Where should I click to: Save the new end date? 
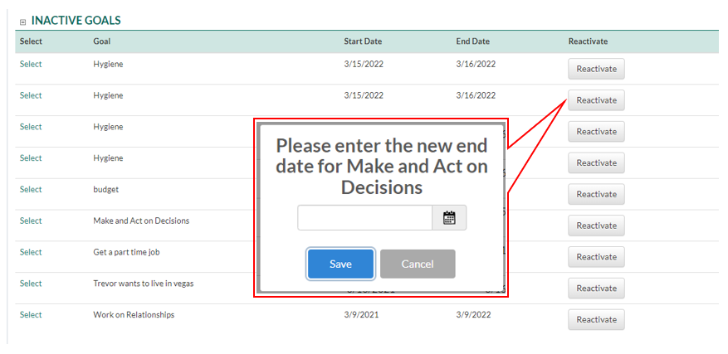tap(340, 264)
